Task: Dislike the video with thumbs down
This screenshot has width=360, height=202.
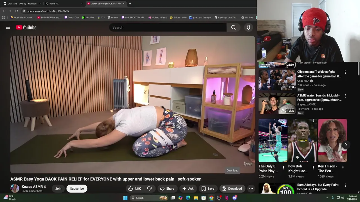Action: [x=149, y=189]
